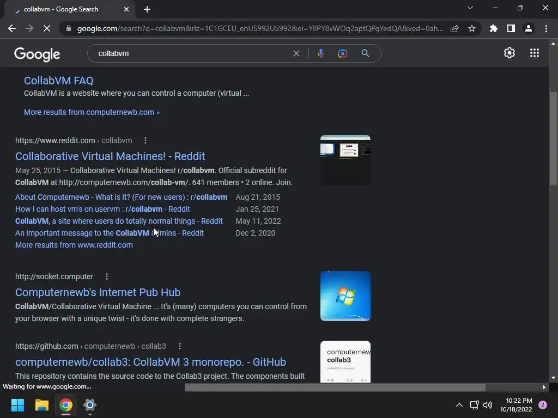Screen dimensions: 558x418
Task: Click the forward navigation arrow
Action: (29, 28)
